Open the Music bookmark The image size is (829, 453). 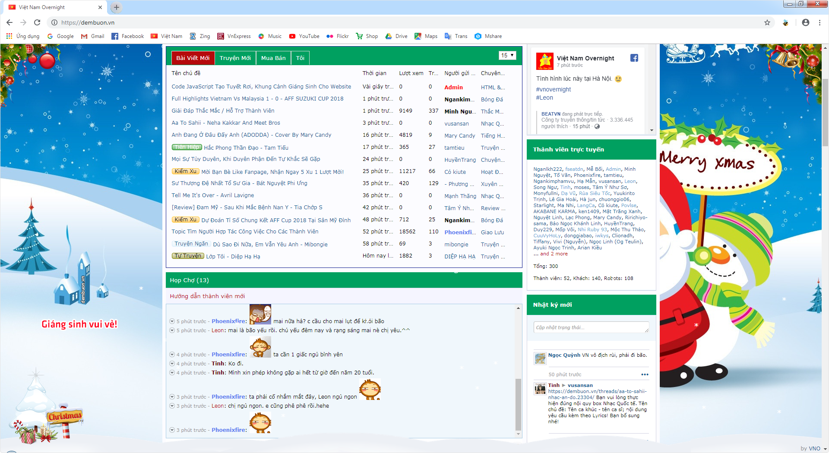[270, 36]
